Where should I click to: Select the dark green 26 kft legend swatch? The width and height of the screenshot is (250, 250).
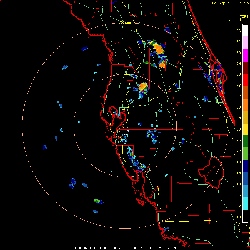(245, 141)
